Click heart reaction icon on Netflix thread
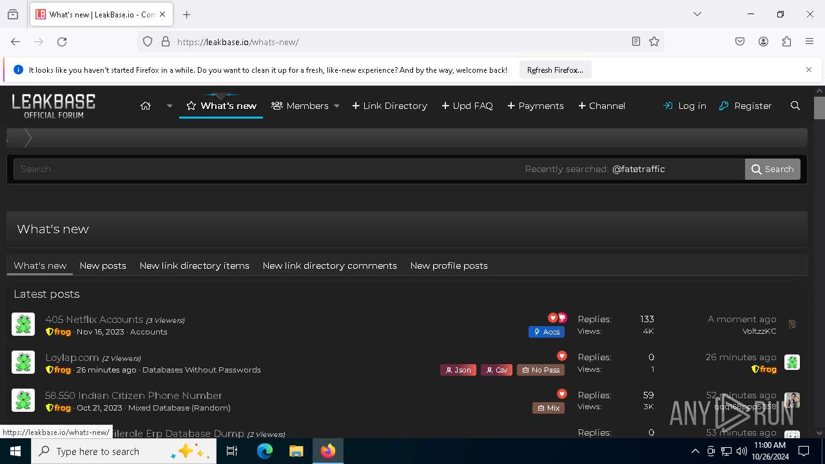825x464 pixels. [552, 318]
